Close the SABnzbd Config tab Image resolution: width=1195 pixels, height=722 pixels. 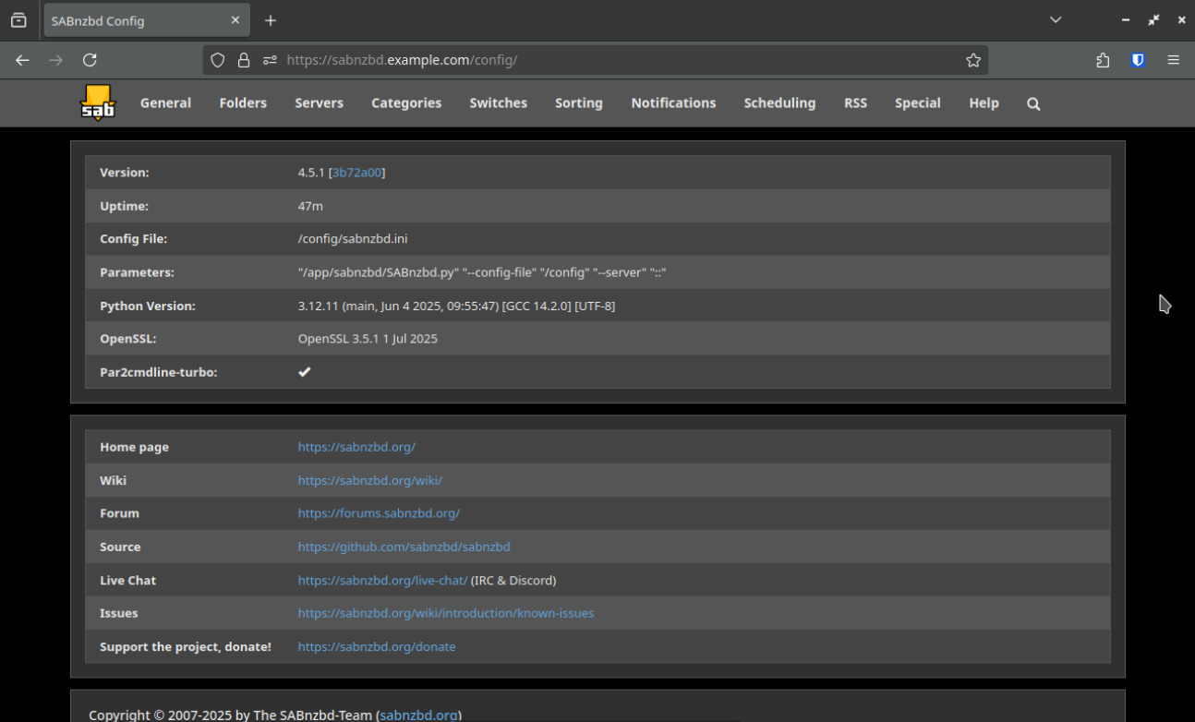[x=235, y=20]
